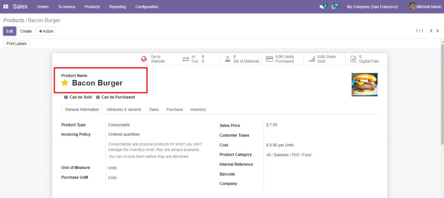Open All / Saleable / PoS / Food category
This screenshot has width=444, height=198.
click(289, 155)
